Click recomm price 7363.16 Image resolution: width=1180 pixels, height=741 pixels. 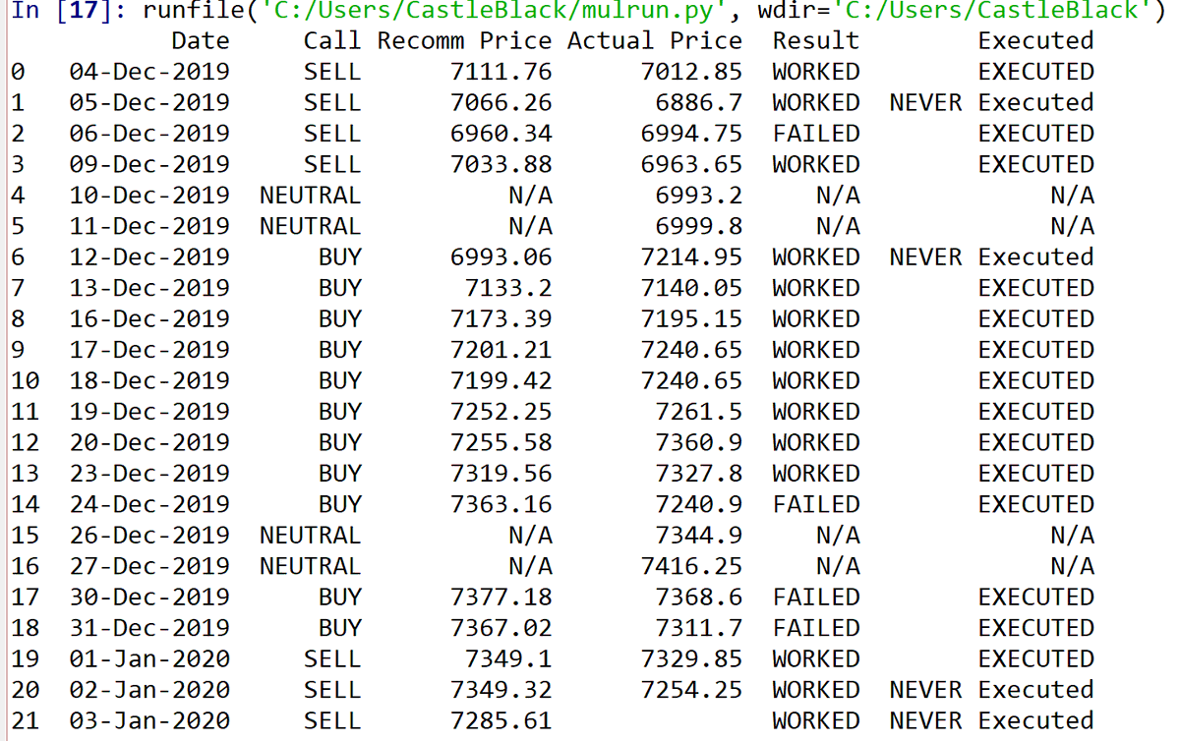(501, 504)
